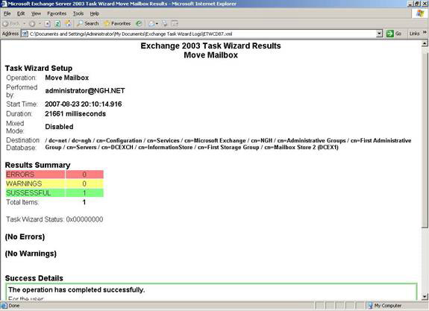Screen dimensions: 429x311
Task: Click the '(No Errors)' heading
Action: tap(25, 237)
